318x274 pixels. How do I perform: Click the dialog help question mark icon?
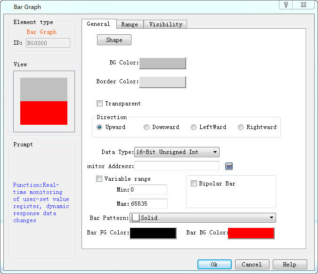(286, 5)
